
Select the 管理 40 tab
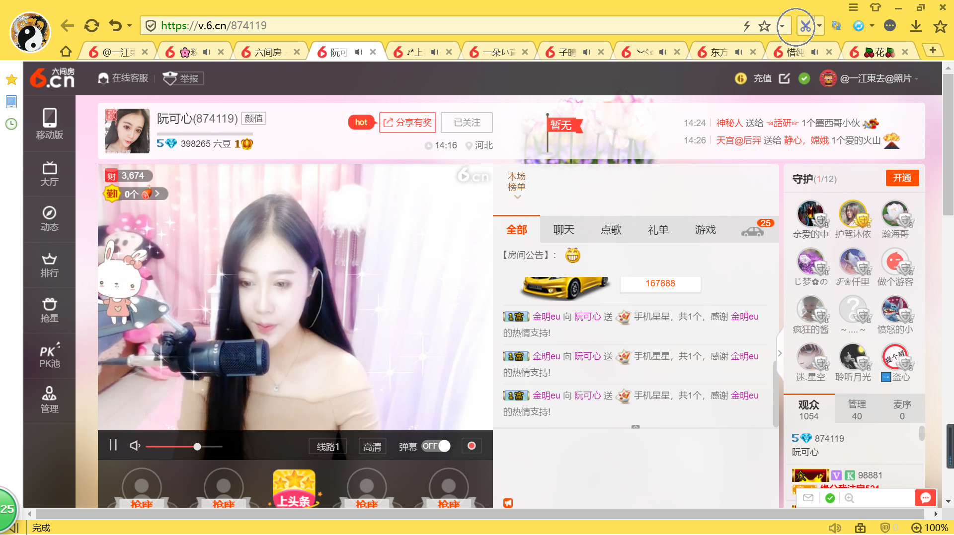(x=857, y=410)
